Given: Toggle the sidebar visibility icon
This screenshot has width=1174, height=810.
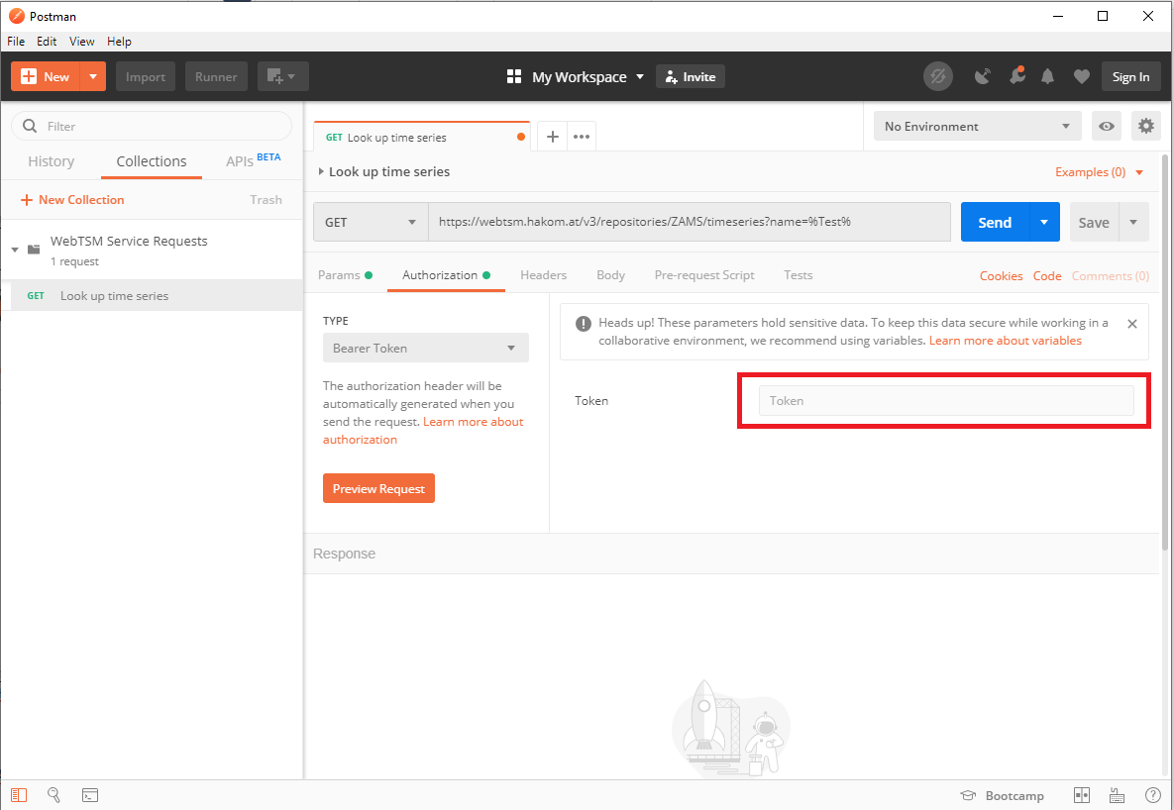Looking at the screenshot, I should tap(20, 795).
